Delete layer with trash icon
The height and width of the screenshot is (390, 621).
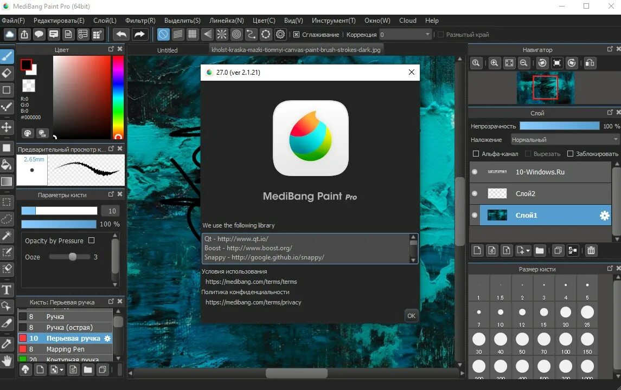pos(591,250)
